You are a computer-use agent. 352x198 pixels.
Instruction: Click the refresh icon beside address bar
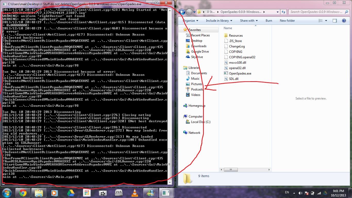(283, 12)
